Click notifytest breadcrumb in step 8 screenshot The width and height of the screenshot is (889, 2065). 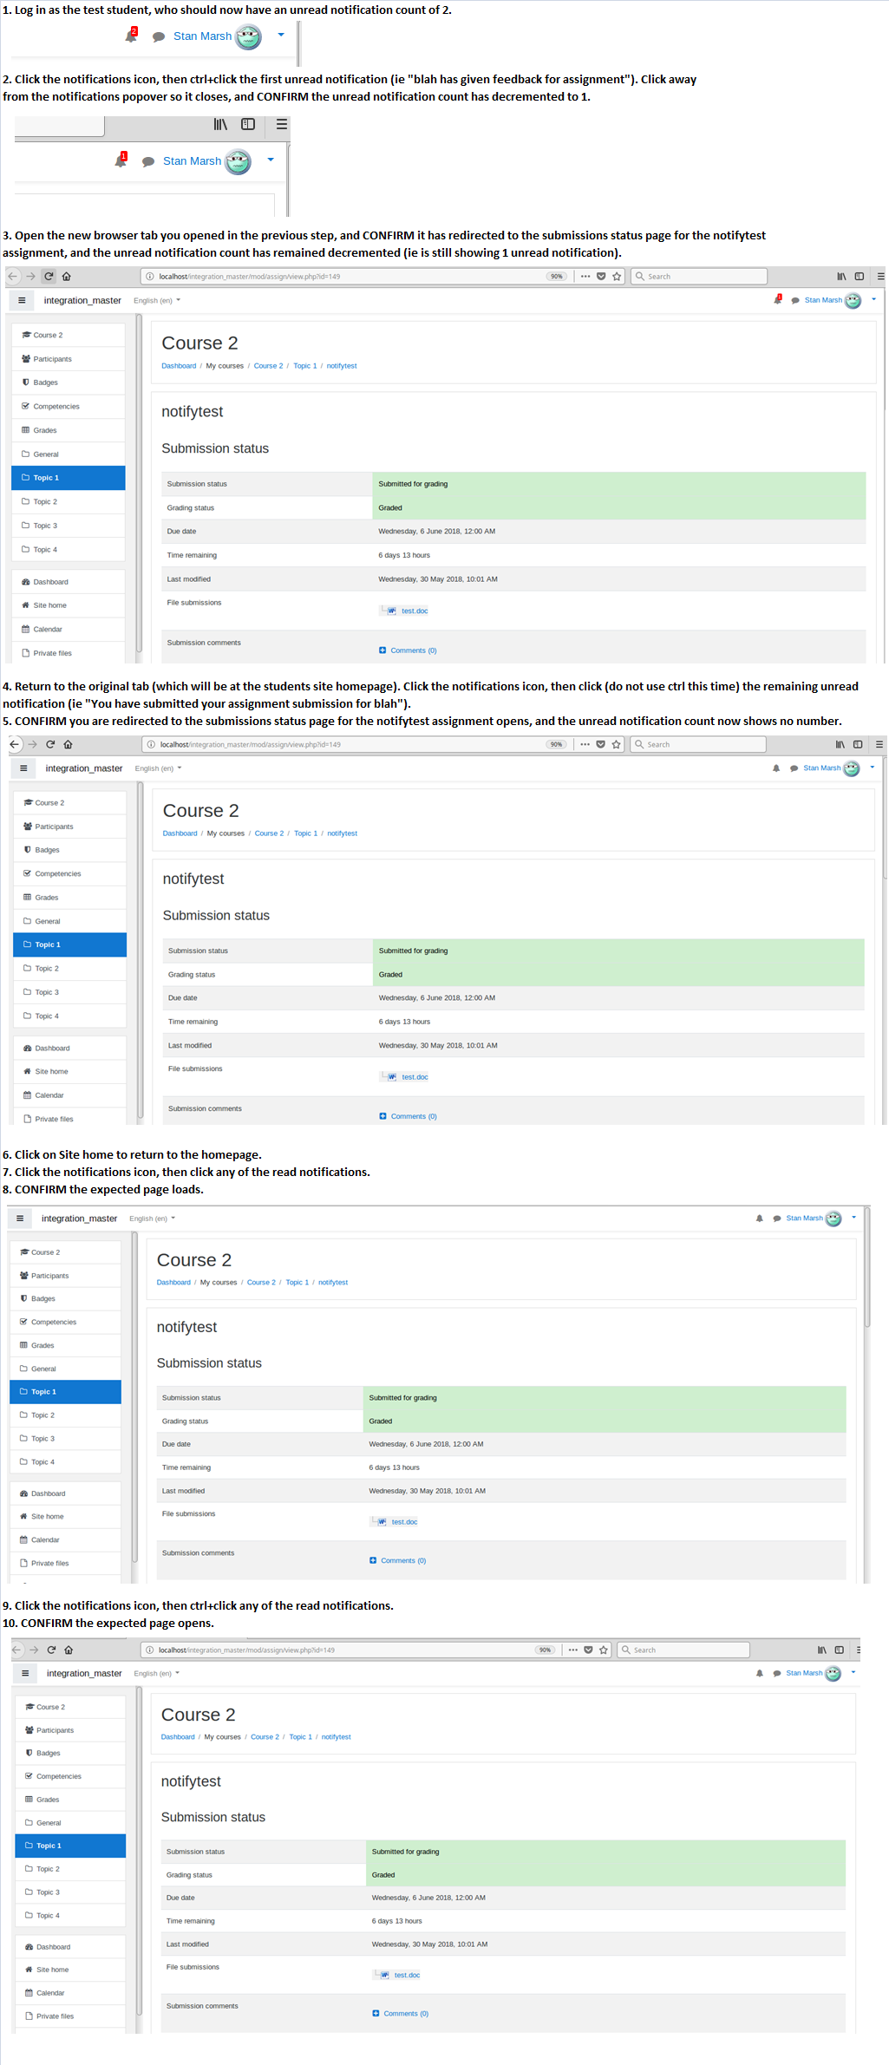pyautogui.click(x=333, y=1282)
